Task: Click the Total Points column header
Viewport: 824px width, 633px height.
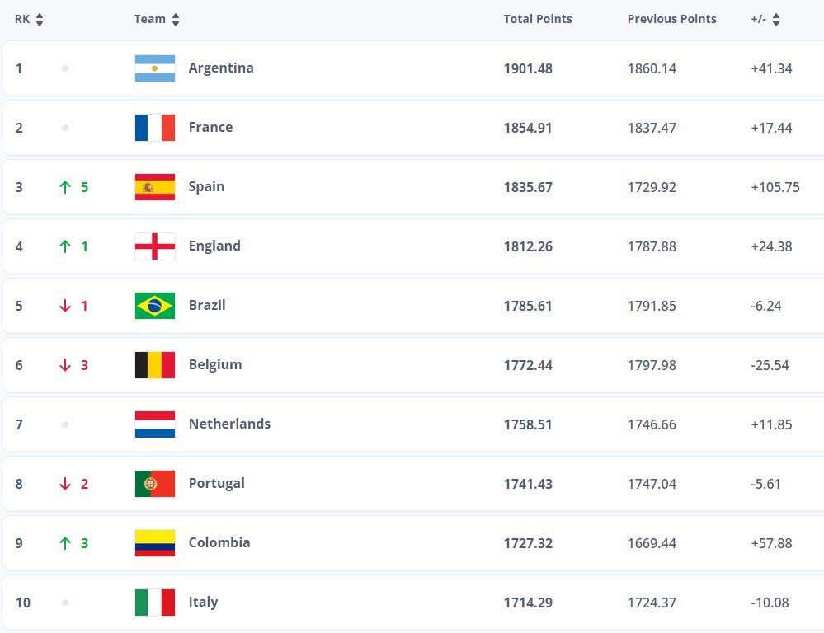Action: tap(538, 19)
